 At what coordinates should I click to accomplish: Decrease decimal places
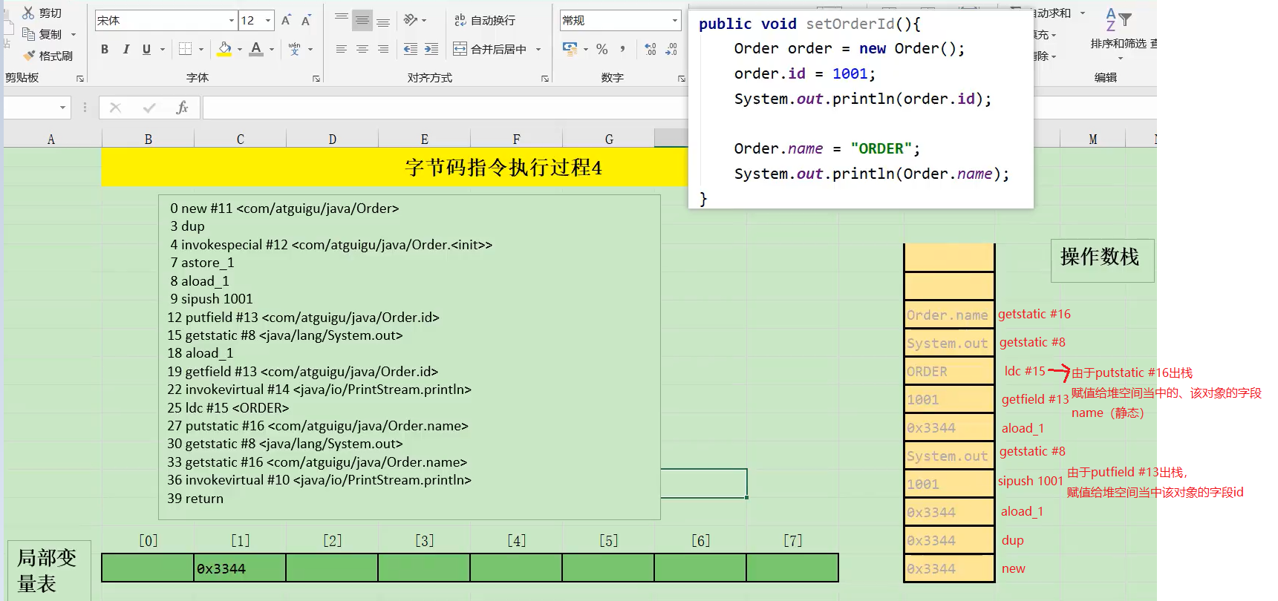click(x=671, y=49)
